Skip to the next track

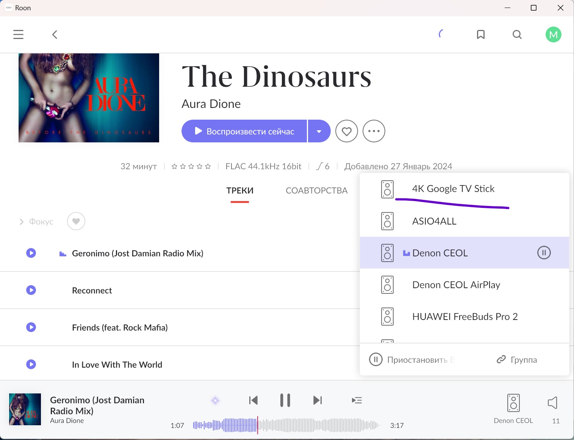click(317, 400)
